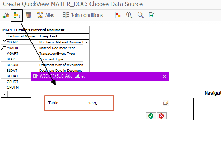Click 'Number of Material Document' text
The height and width of the screenshot is (151, 221).
61,42
